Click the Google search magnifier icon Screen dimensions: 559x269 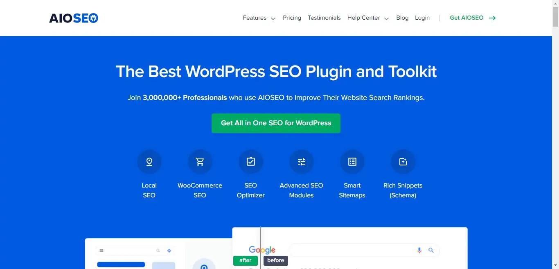(x=431, y=250)
